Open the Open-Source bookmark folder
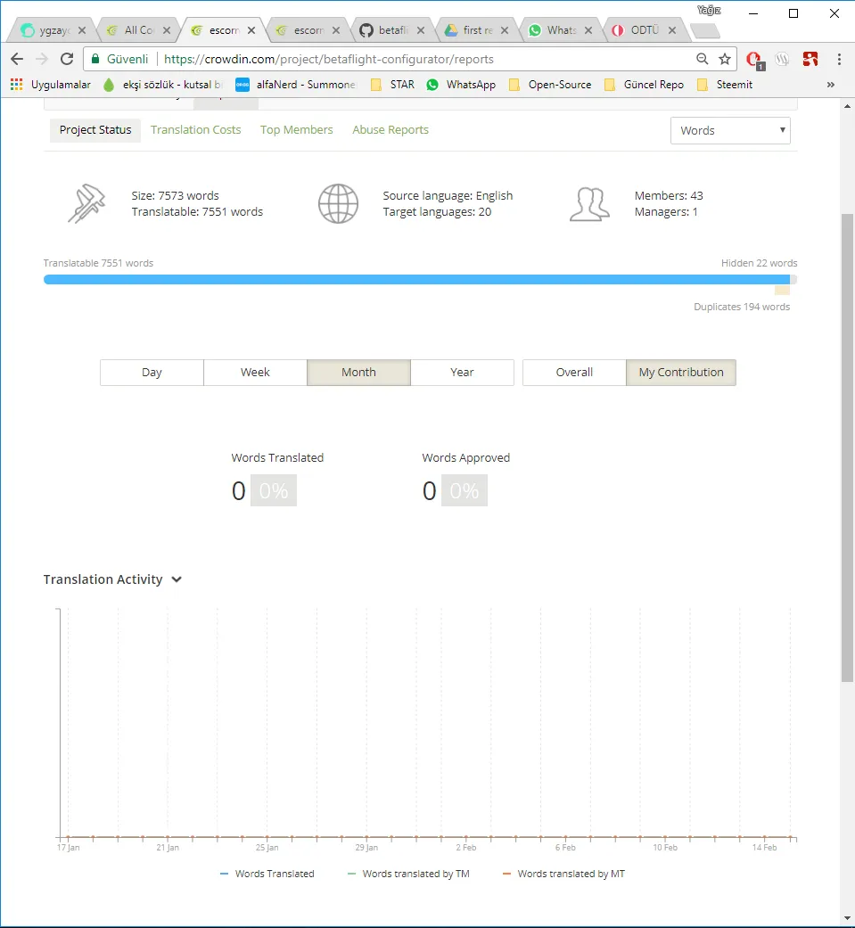 [550, 85]
